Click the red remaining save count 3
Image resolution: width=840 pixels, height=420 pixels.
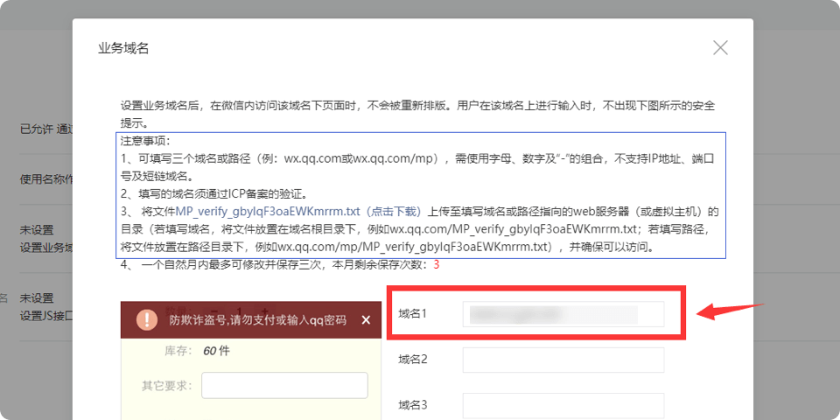click(x=437, y=264)
